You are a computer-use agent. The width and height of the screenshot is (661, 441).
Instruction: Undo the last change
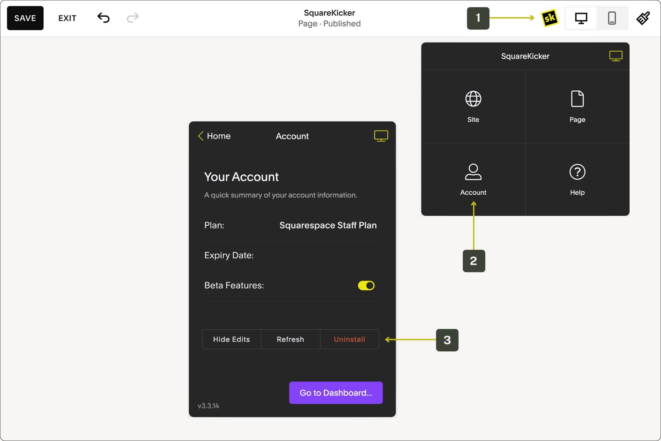103,18
